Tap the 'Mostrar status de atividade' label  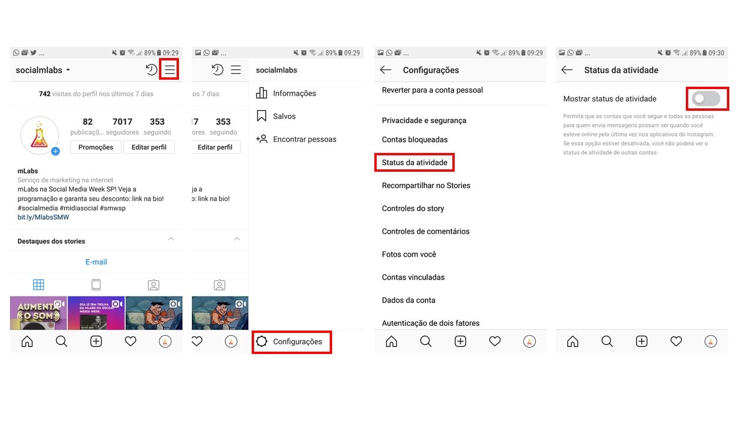coord(610,99)
